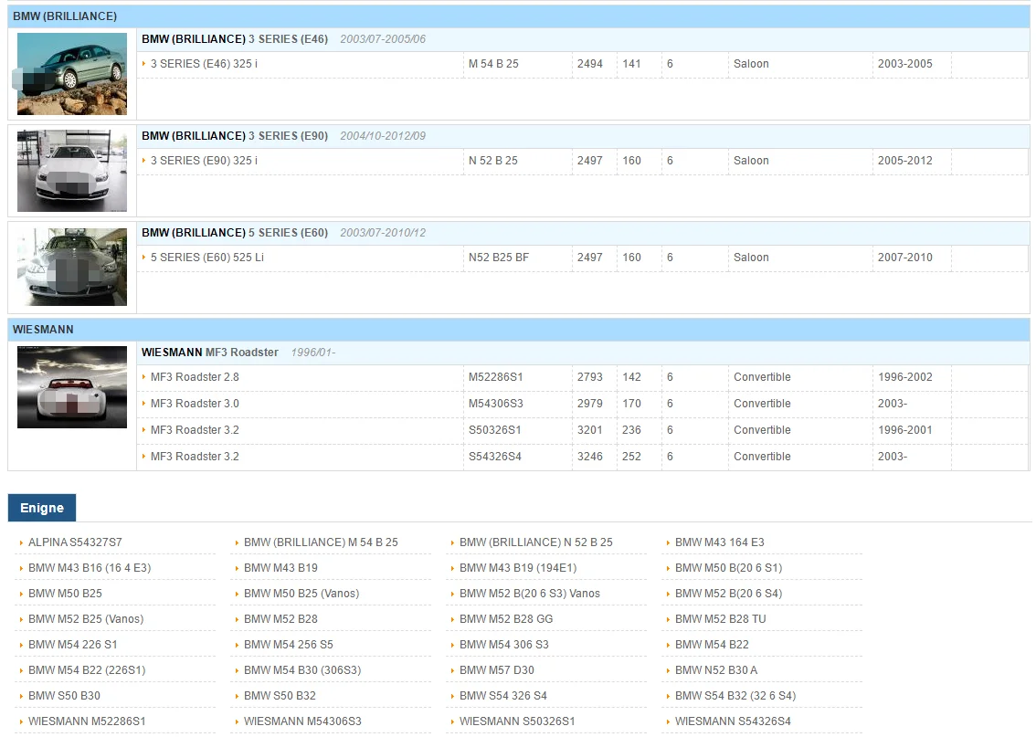Open BMW (BRILLIANCE) 3 SERIES (E90) heading
1036x737 pixels.
tap(235, 136)
